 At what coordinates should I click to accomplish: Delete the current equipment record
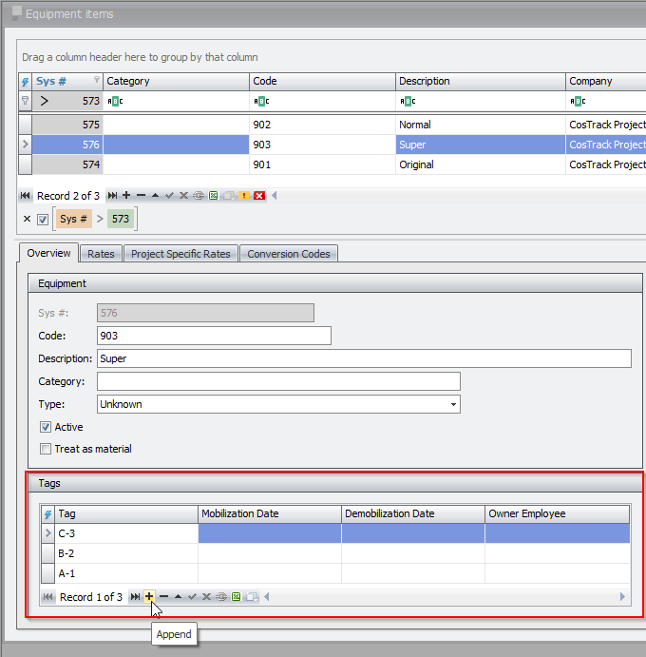[142, 196]
